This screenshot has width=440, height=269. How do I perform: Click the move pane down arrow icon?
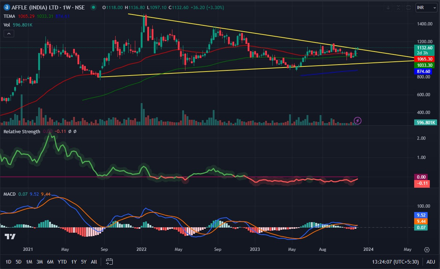pos(388,7)
